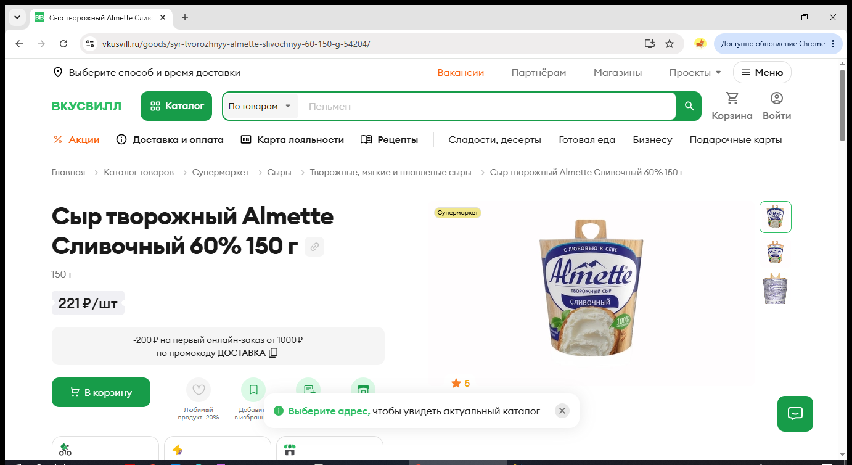Click the Супермаркет breadcrumb

pyautogui.click(x=221, y=173)
